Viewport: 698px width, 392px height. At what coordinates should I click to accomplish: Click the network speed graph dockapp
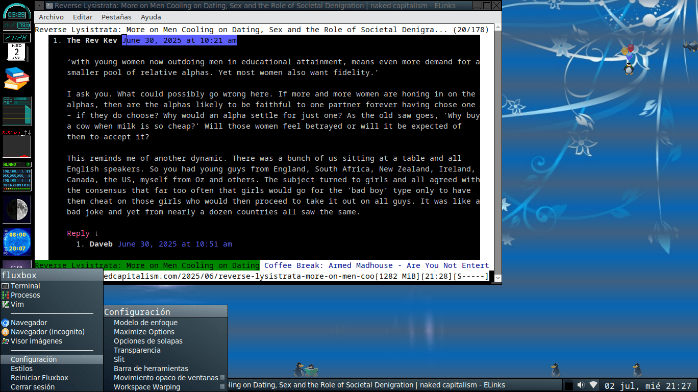click(17, 143)
